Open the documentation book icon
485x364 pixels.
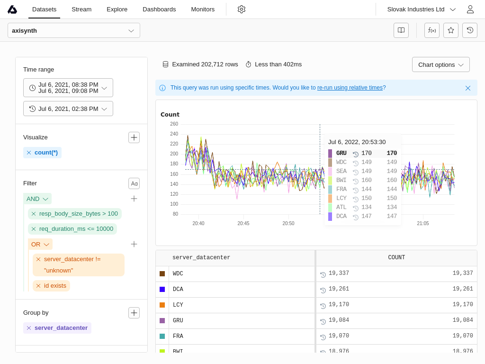pyautogui.click(x=401, y=30)
